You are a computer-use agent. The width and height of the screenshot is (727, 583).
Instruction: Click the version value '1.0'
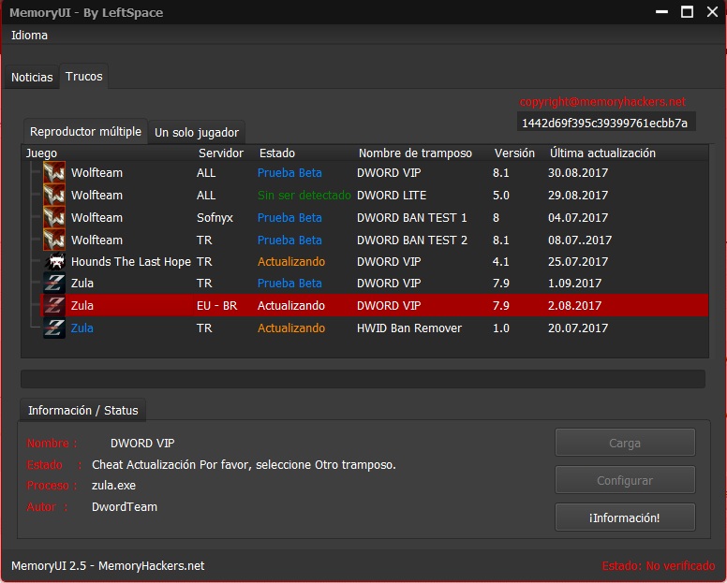(500, 328)
